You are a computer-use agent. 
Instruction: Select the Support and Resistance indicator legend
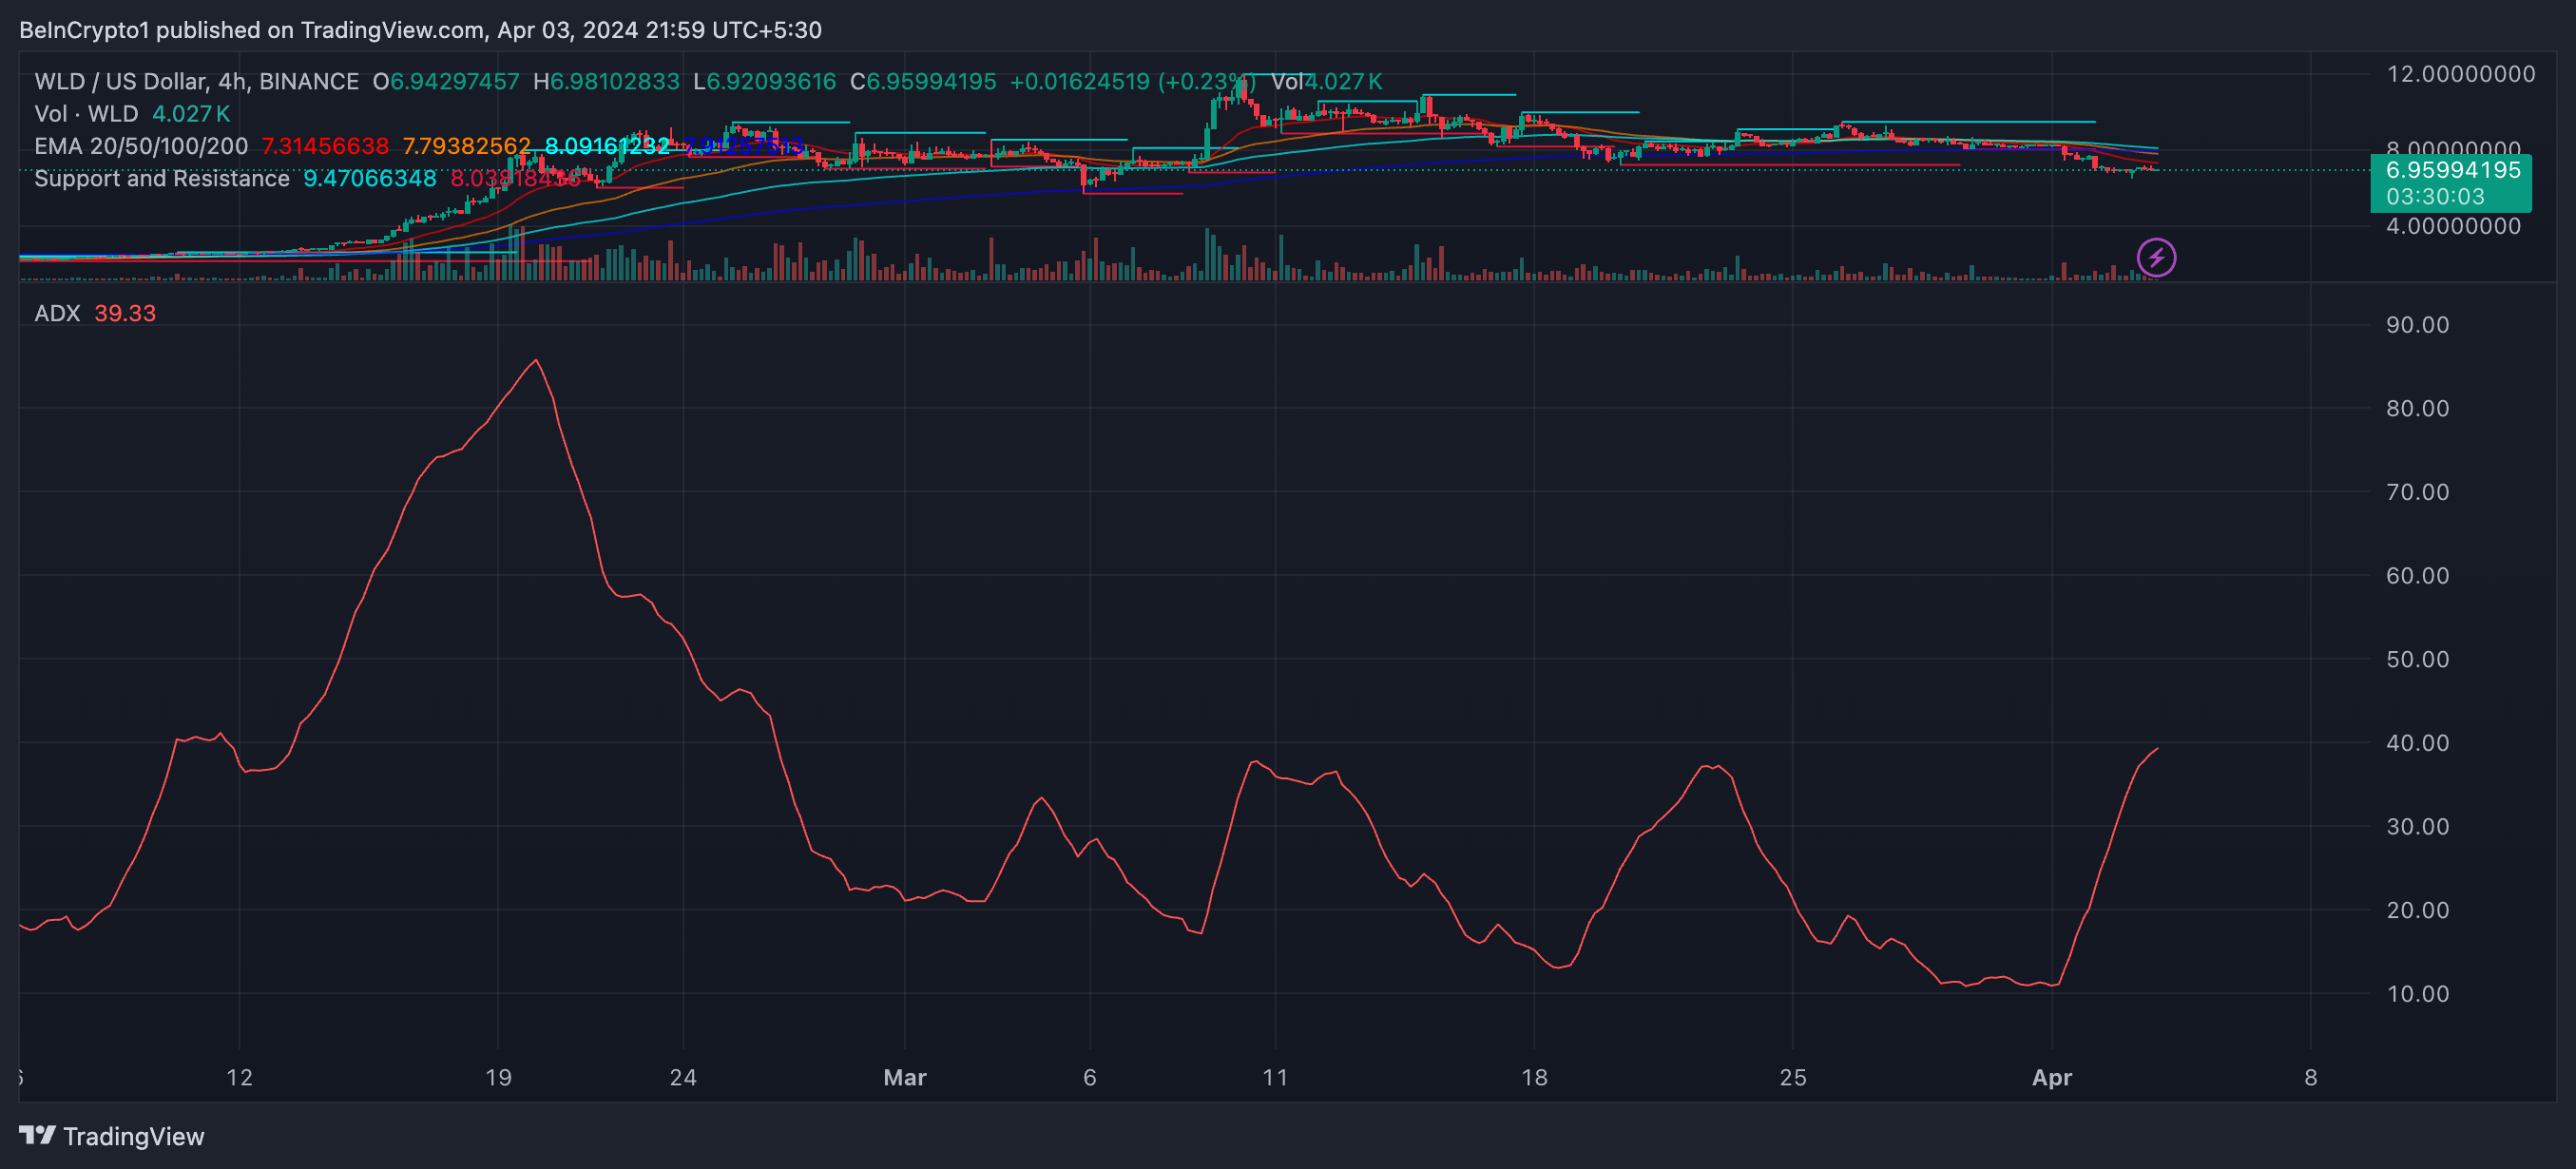(x=162, y=178)
